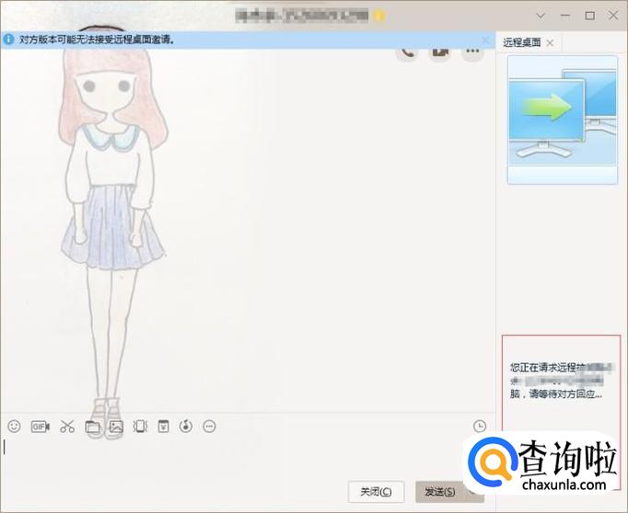The width and height of the screenshot is (628, 513).
Task: Click the 关闭(C) button
Action: [376, 492]
